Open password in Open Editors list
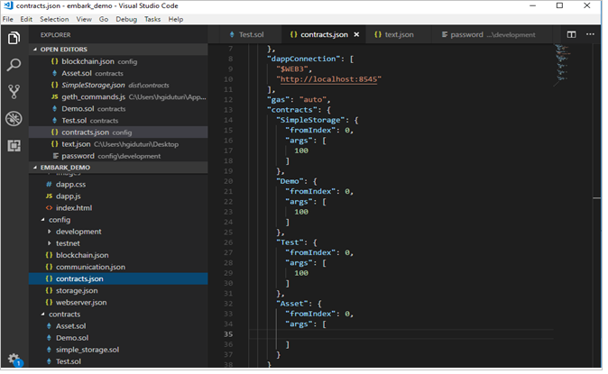 tap(119, 157)
